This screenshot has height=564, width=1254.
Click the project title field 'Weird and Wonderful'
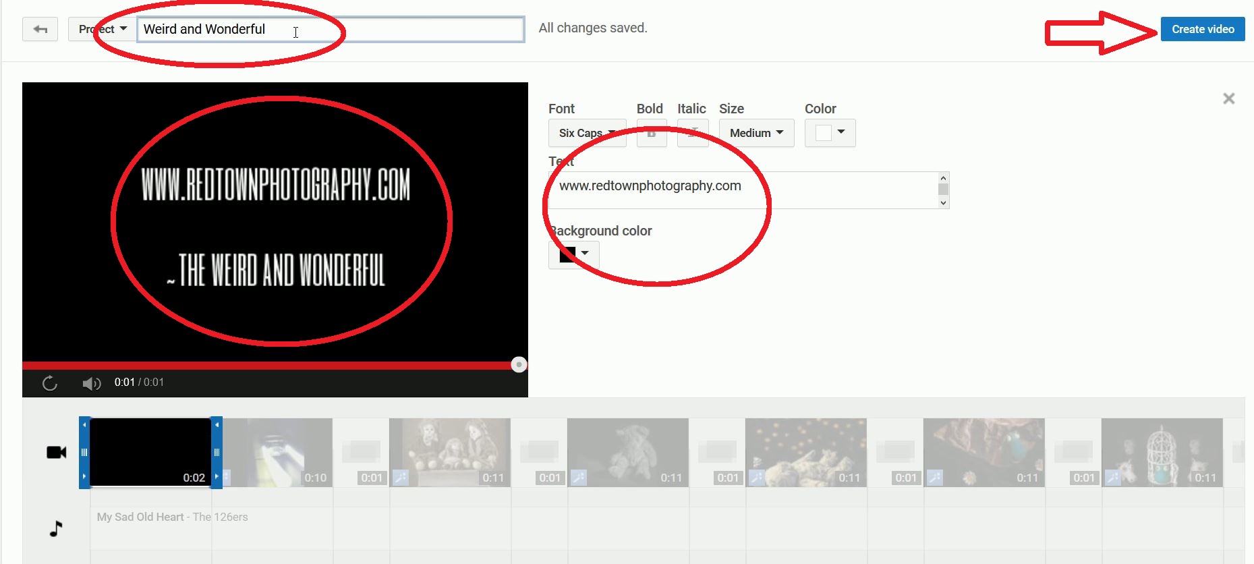coord(331,30)
